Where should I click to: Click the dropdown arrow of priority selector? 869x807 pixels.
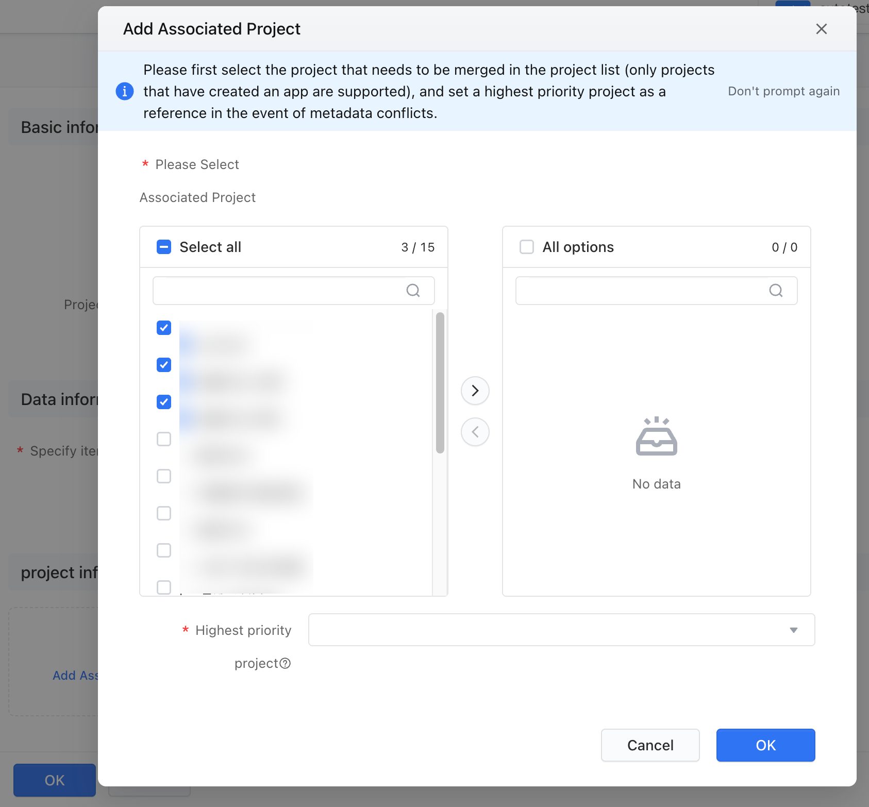[x=794, y=630]
